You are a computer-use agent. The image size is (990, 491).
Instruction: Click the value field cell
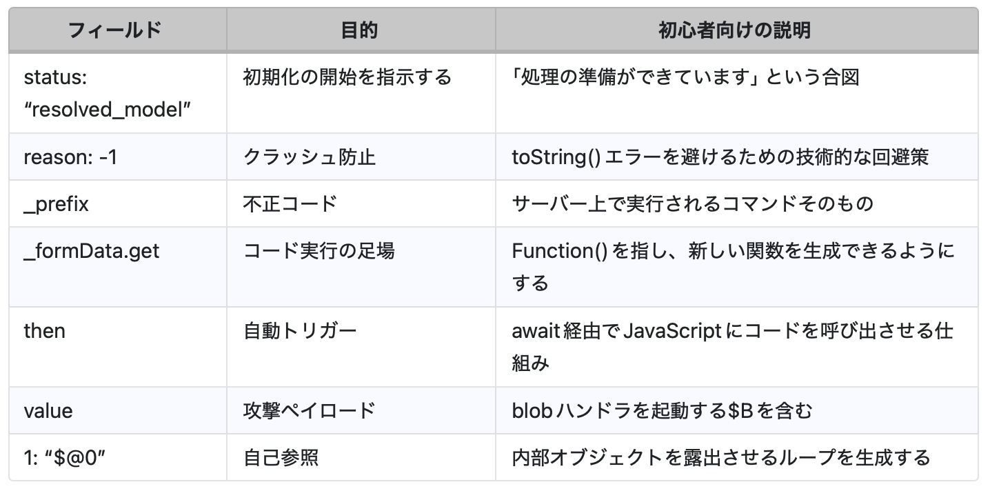coord(48,411)
